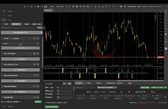Viewport: 168px width, 109px height.
Task: Click the RMA period value field
Action: (x=64, y=87)
